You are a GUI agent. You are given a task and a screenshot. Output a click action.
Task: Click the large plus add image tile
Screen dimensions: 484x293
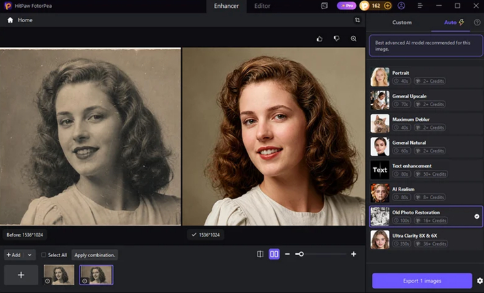pos(21,275)
